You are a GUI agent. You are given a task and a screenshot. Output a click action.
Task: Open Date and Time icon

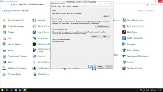(34, 26)
